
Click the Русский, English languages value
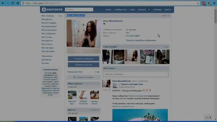[x=133, y=36]
